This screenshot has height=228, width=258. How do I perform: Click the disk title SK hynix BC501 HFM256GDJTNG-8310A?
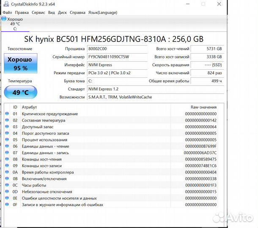[114, 39]
